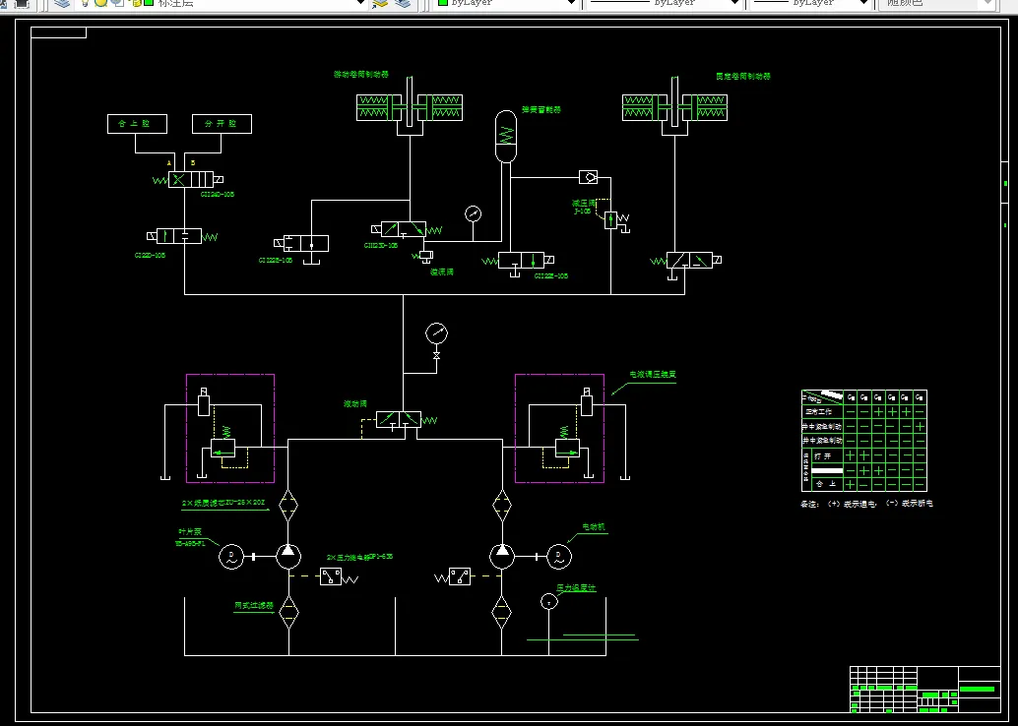Select the (−)表示断电 note text
Viewport: 1018px width, 726px height.
click(x=910, y=504)
